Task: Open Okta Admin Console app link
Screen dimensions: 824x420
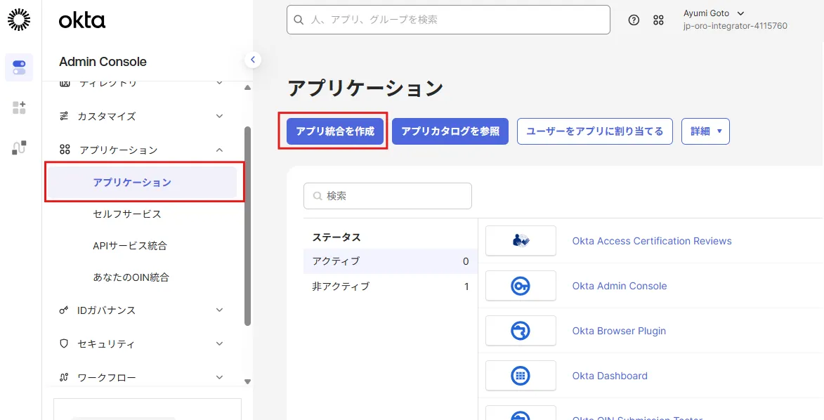Action: click(x=619, y=286)
